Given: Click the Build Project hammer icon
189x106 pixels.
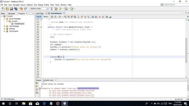Looking at the screenshot, I should point(52,9).
